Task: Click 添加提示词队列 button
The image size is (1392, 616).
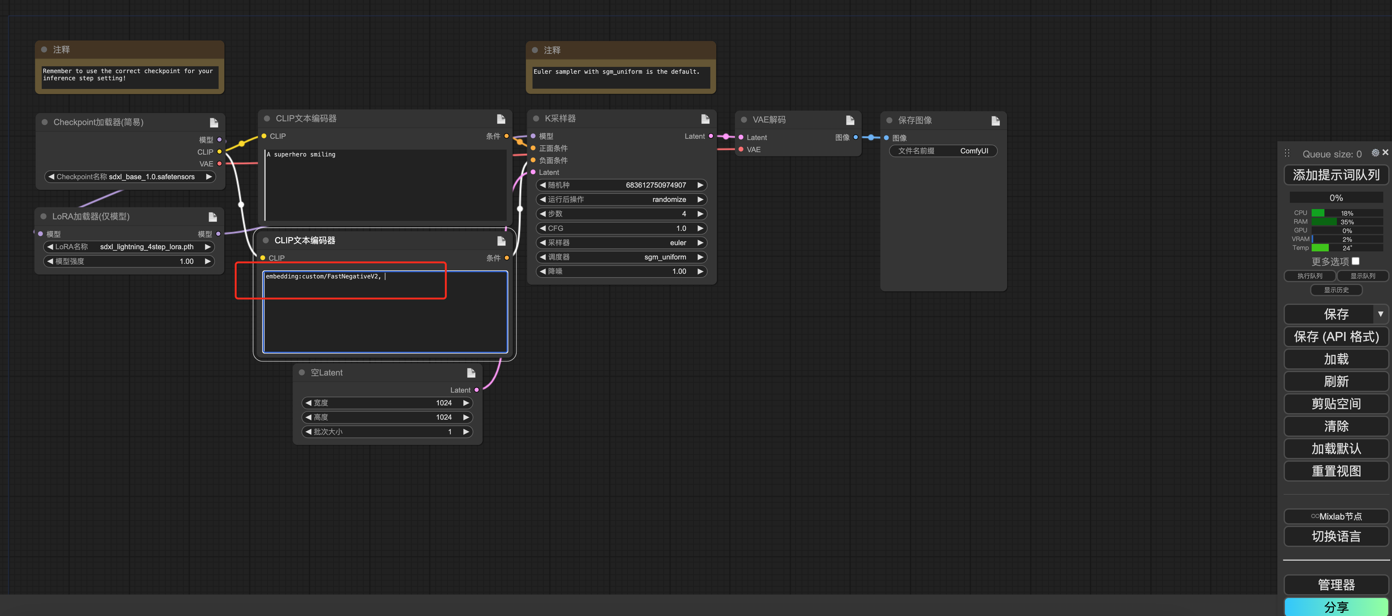Action: (1336, 175)
